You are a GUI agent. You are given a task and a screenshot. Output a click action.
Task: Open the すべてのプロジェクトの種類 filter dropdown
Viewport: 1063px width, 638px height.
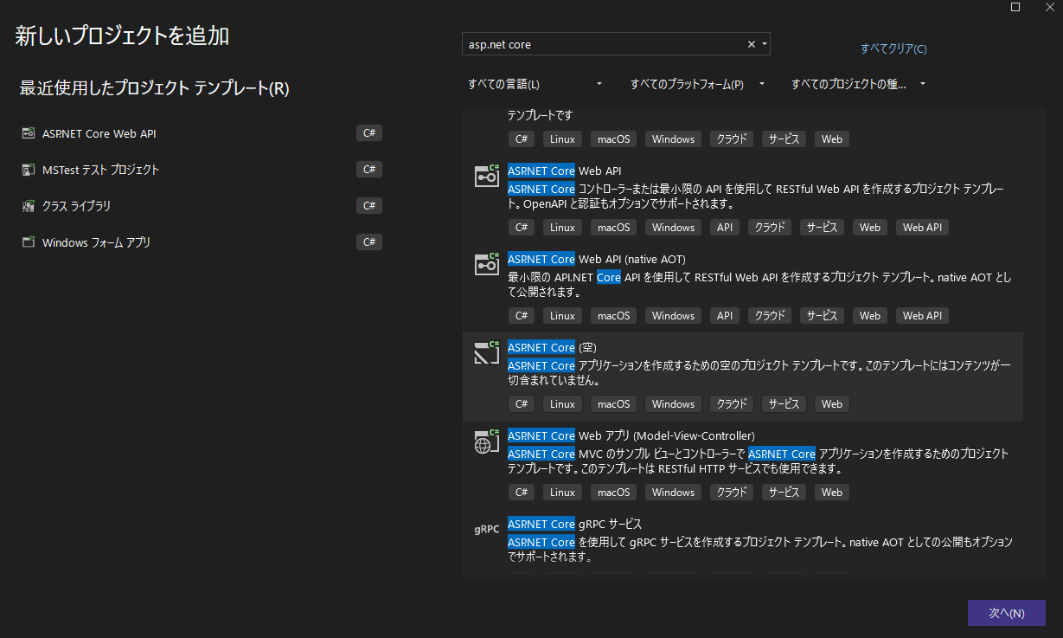click(x=858, y=84)
